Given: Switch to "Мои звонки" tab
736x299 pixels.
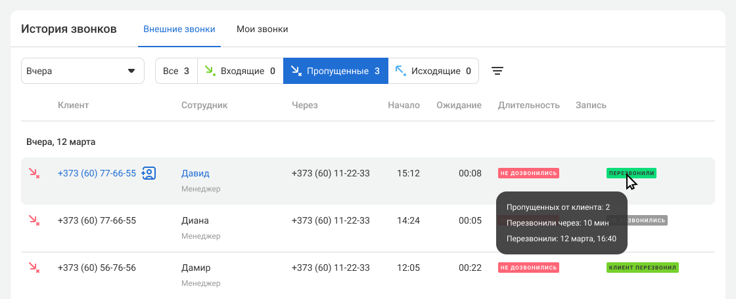Looking at the screenshot, I should [x=262, y=30].
